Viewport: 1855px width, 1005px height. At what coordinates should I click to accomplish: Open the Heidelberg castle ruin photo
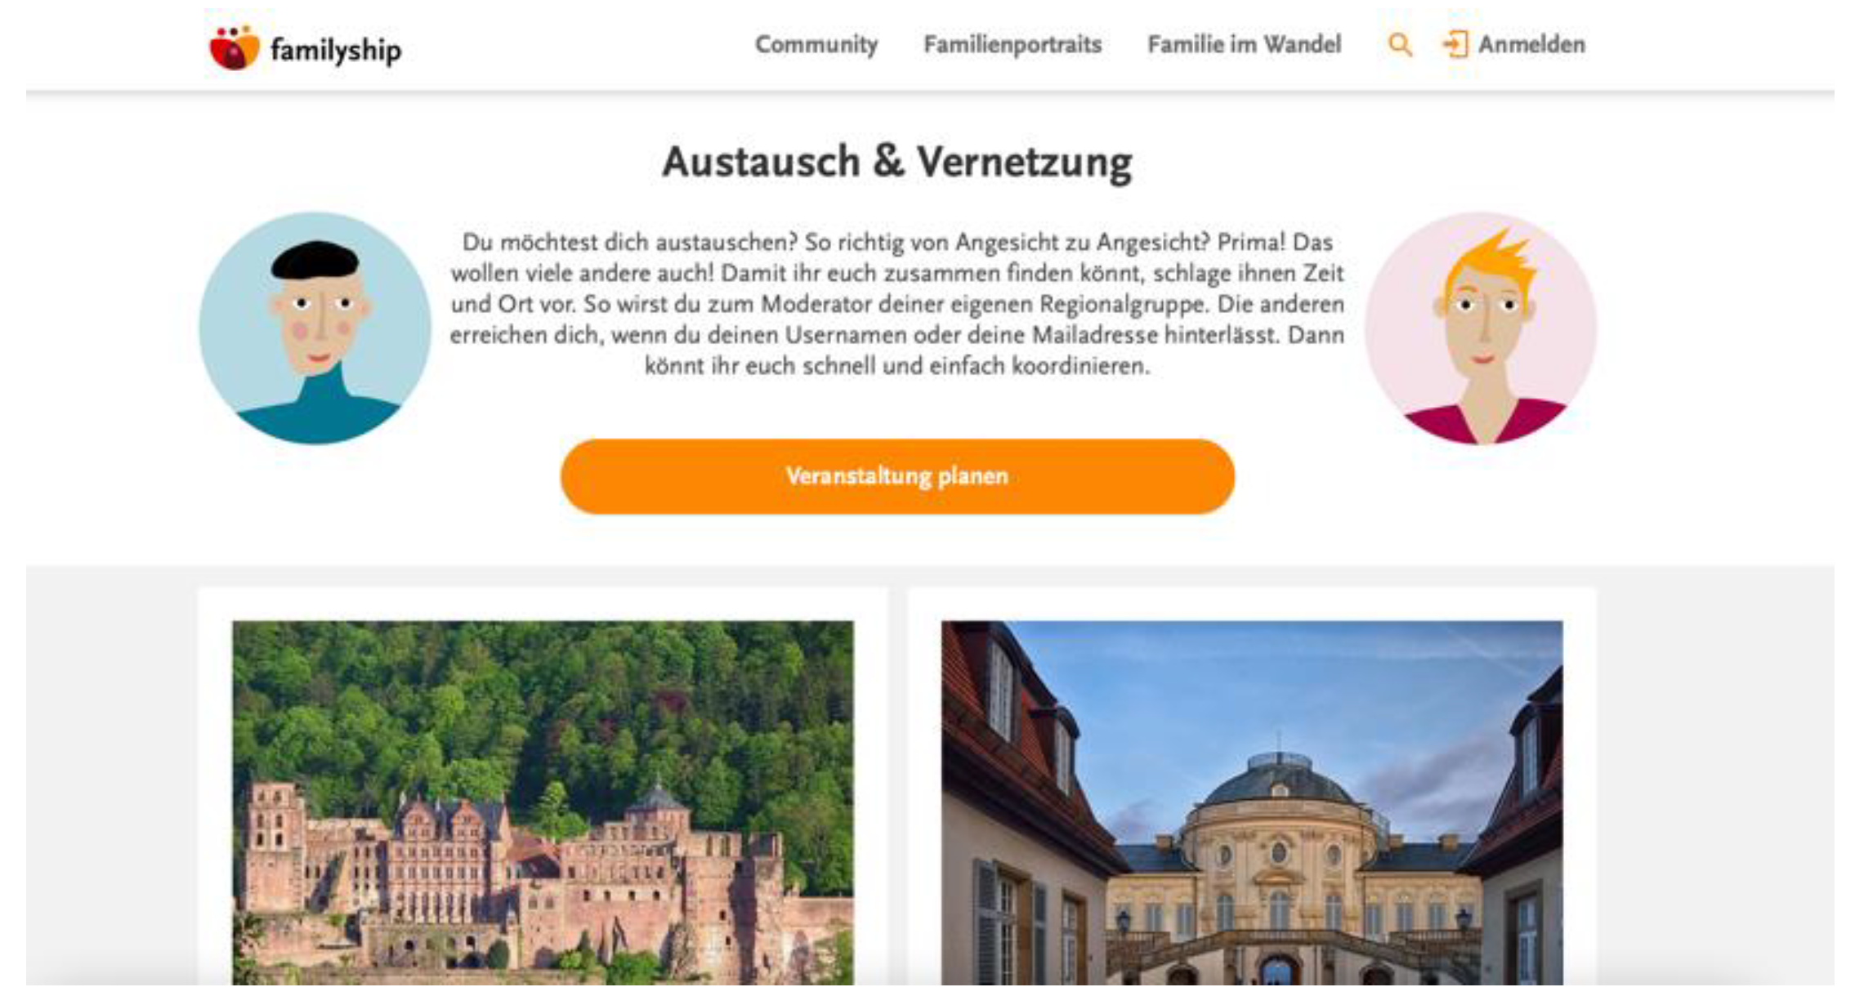[543, 802]
